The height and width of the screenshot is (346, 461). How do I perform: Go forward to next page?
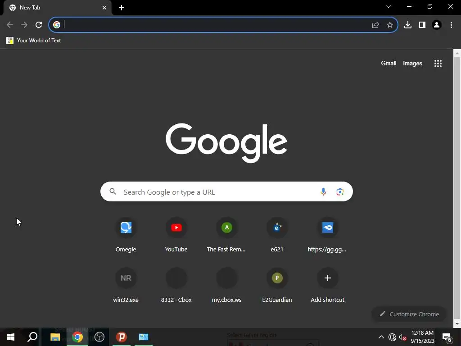(24, 25)
